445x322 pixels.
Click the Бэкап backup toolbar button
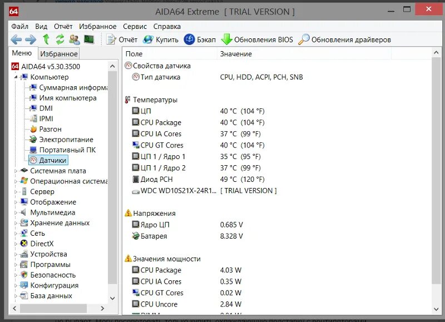click(x=200, y=39)
